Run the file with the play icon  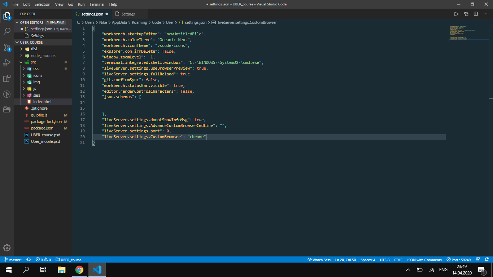click(456, 13)
